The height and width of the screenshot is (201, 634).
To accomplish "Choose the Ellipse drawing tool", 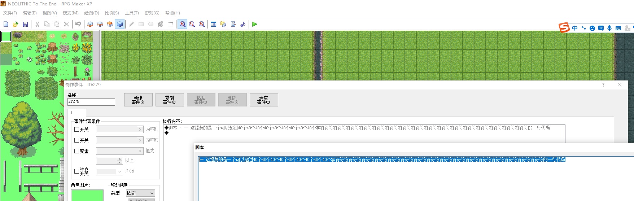I will click(151, 24).
